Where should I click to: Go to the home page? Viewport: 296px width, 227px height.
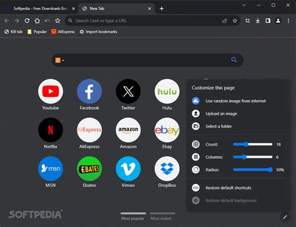[x=37, y=21]
